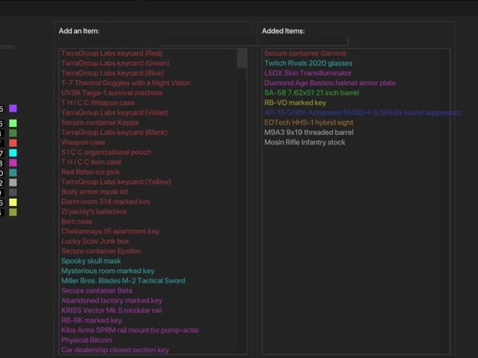Select TerraGroup Labs keycard (Black)

pos(114,132)
